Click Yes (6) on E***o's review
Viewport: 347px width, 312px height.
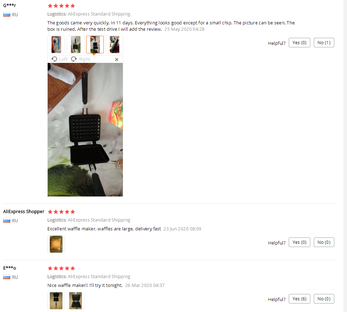(299, 299)
